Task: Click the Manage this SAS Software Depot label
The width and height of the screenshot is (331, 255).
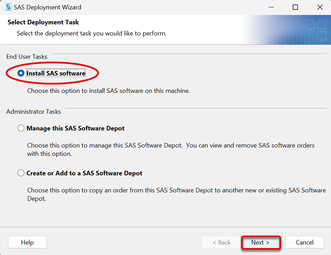Action: [x=75, y=128]
